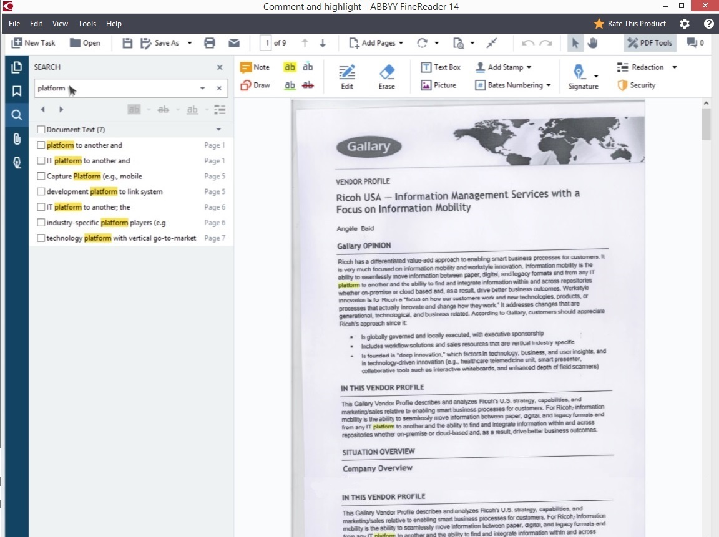Screen dimensions: 719x537
Task: Open the Bookmarks sidebar panel
Action: [x=16, y=91]
